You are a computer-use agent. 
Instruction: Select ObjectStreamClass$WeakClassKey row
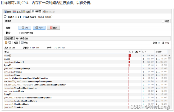coord(86,78)
